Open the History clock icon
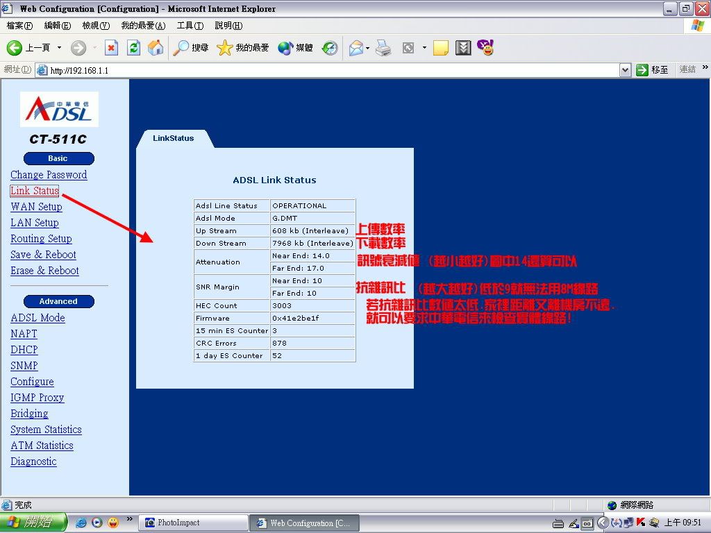 point(330,48)
